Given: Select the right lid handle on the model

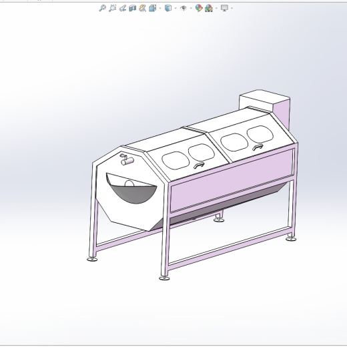Looking at the screenshot, I should [x=258, y=147].
